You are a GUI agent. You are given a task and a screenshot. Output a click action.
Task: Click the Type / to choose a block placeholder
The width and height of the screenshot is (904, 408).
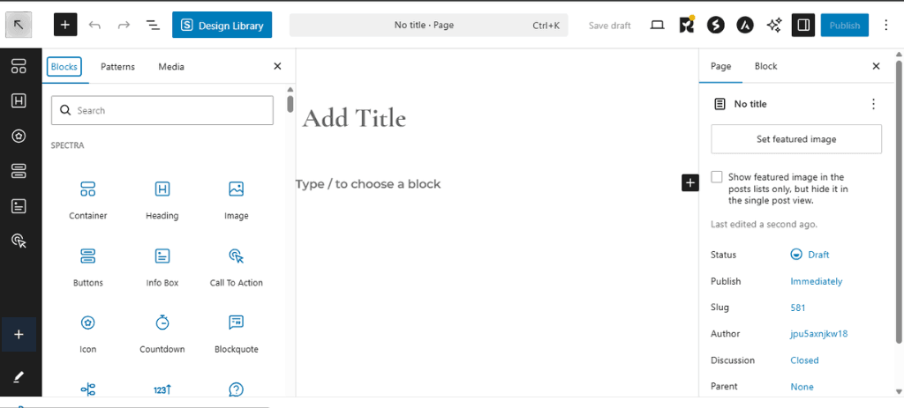[368, 184]
